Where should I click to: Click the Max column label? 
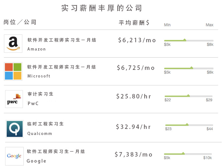coord(209,25)
